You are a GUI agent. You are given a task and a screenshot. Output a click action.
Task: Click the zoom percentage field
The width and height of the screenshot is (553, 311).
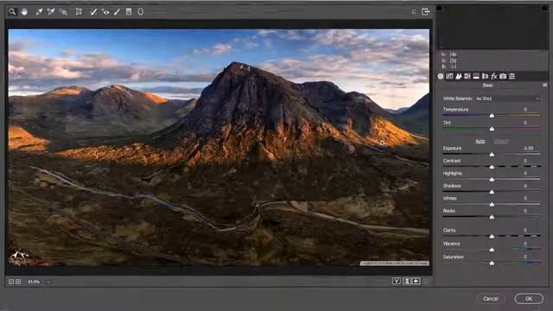pyautogui.click(x=35, y=282)
